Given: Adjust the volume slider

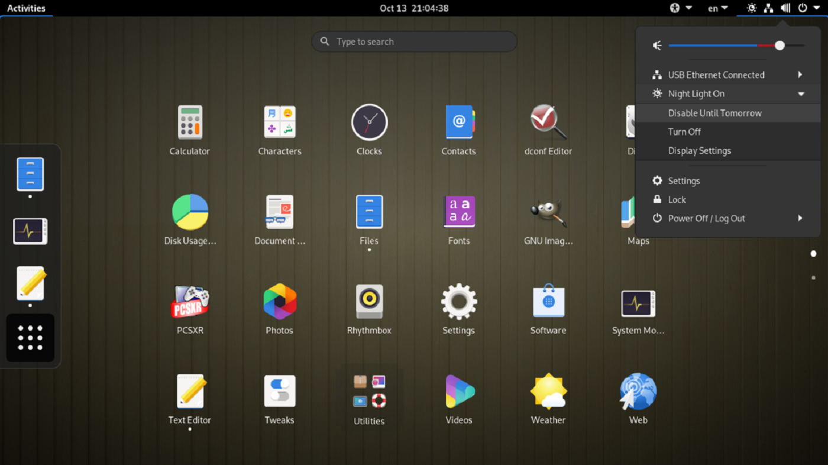Looking at the screenshot, I should click(780, 45).
